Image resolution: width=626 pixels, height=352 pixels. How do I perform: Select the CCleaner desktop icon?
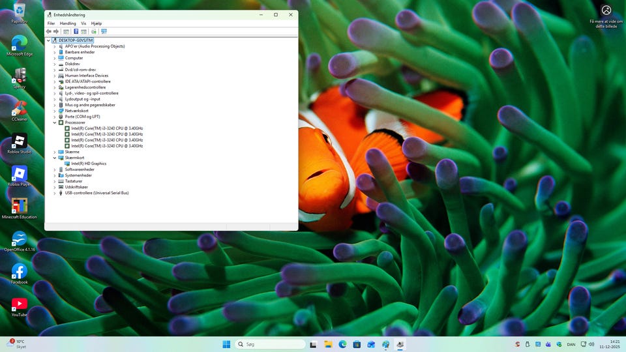click(19, 111)
